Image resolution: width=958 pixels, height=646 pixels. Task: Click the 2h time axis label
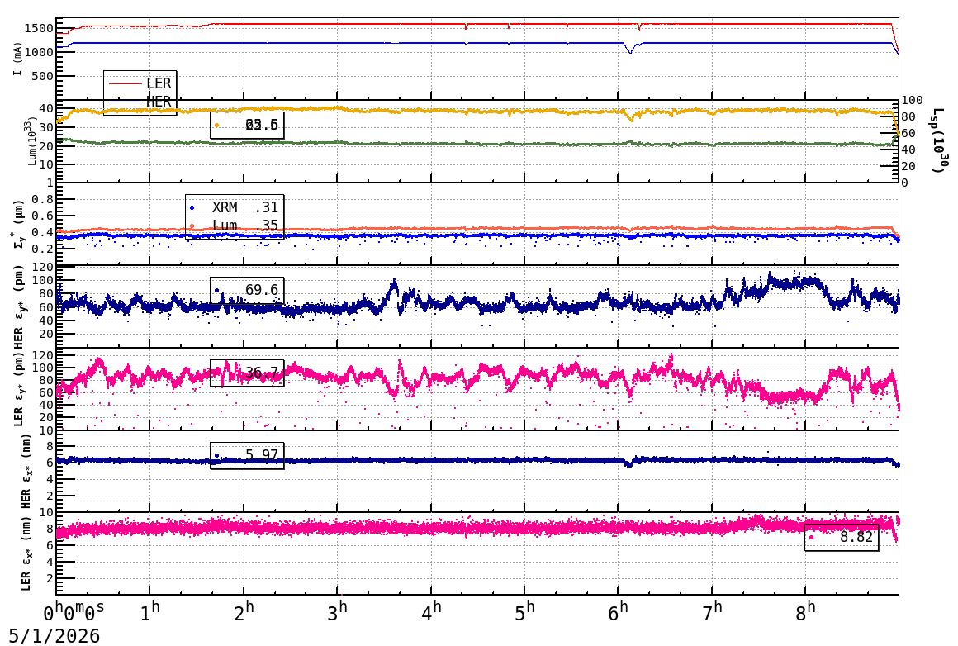tap(244, 611)
